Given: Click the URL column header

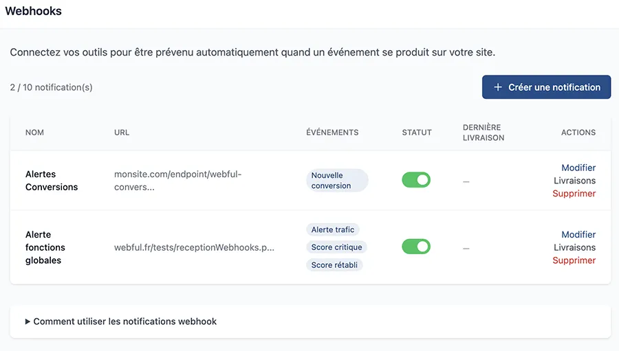Looking at the screenshot, I should tap(122, 133).
